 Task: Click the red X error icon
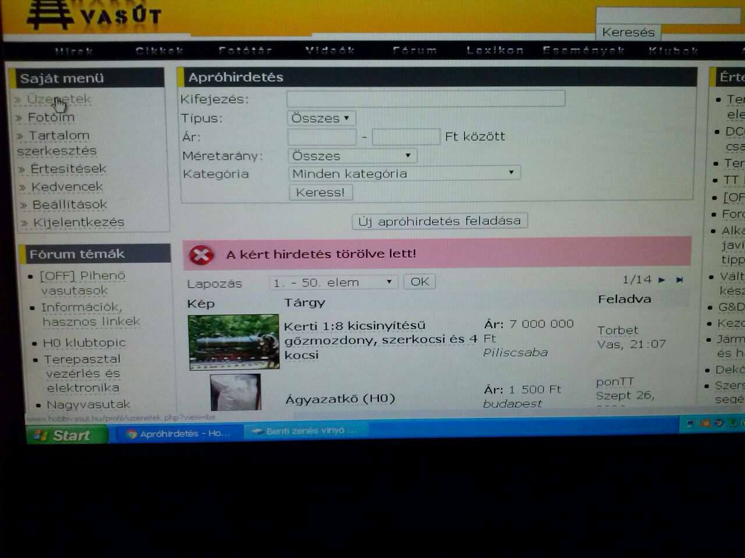pos(201,255)
